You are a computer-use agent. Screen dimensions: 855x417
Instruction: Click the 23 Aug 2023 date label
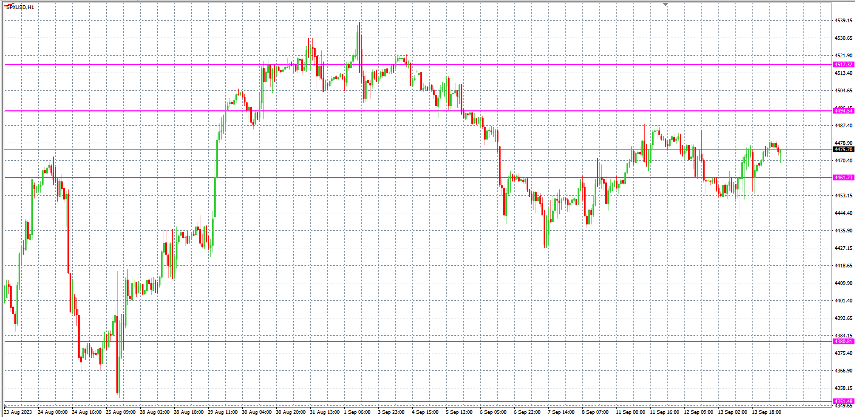18,412
